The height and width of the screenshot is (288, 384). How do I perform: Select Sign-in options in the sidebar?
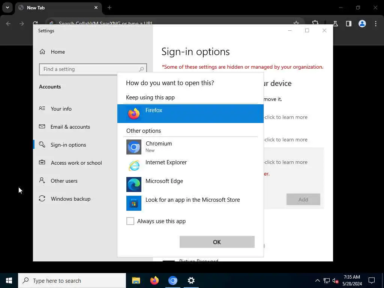tap(68, 145)
